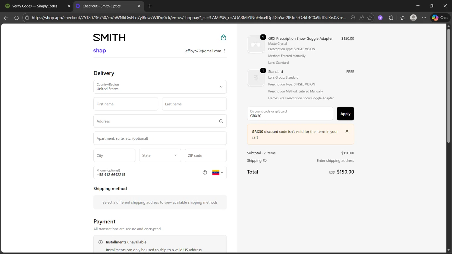
Task: Click the ZIP code field
Action: [206, 155]
